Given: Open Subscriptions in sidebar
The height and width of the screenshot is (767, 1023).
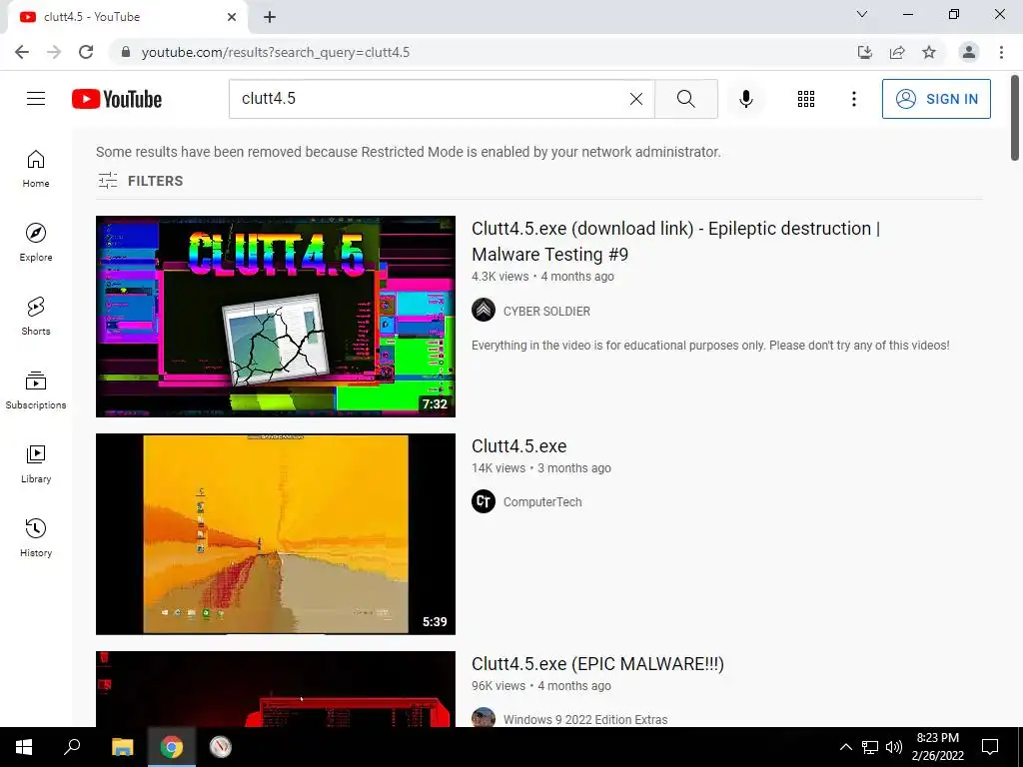Looking at the screenshot, I should click(x=36, y=390).
